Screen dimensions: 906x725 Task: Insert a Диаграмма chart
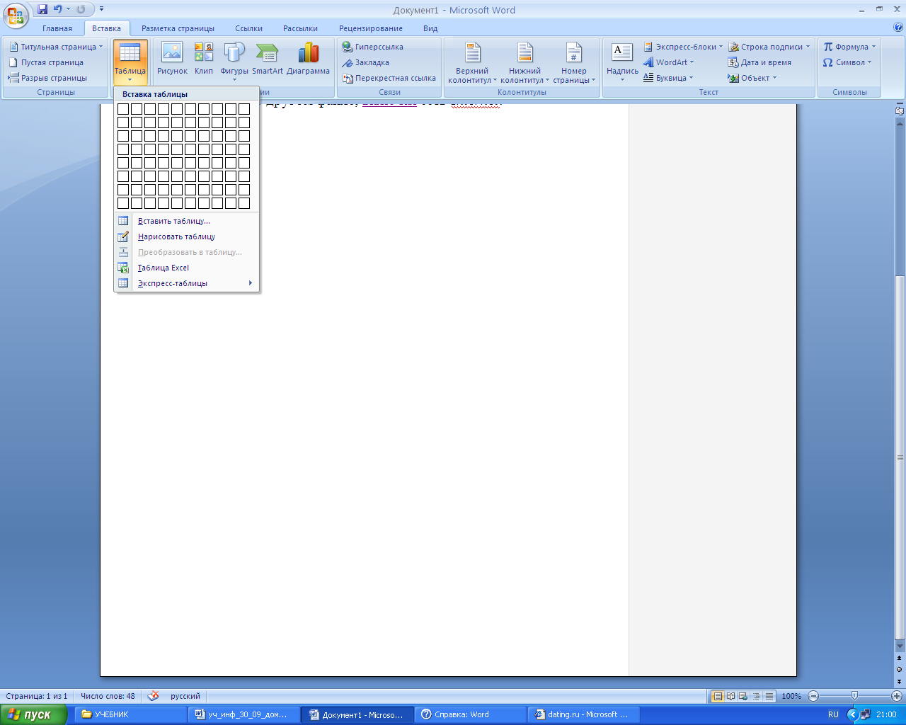[x=309, y=59]
